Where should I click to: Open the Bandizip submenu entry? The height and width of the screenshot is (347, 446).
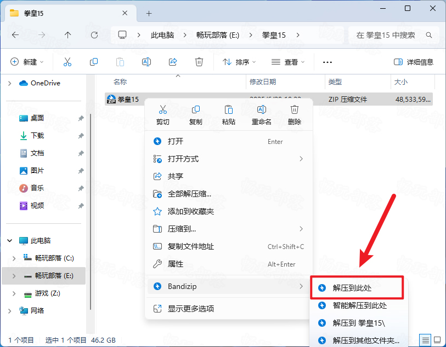point(229,286)
